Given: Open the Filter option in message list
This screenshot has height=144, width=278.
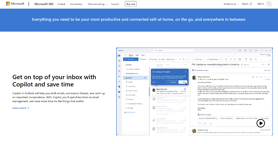Looking at the screenshot, I should pos(184,65).
